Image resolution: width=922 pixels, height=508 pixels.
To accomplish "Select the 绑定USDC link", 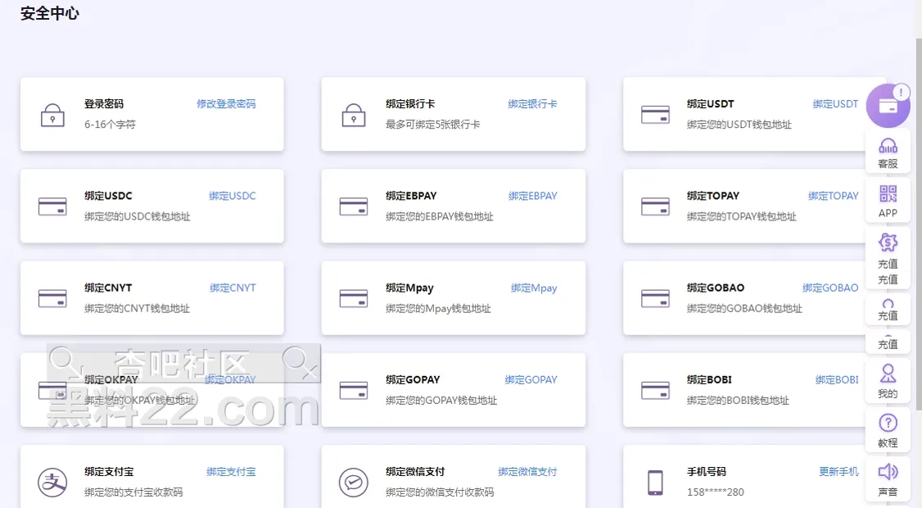I will pyautogui.click(x=233, y=196).
